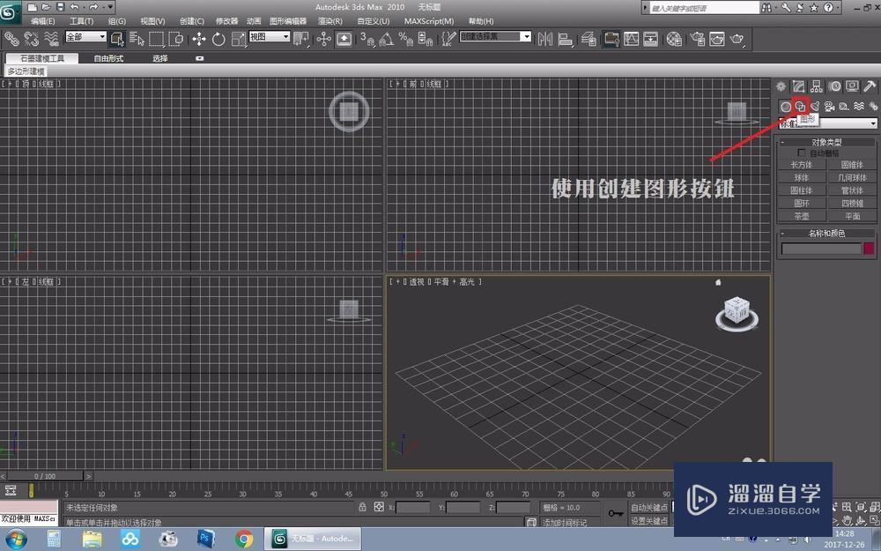Image resolution: width=881 pixels, height=551 pixels.
Task: Toggle the Angle Snap button
Action: (384, 39)
